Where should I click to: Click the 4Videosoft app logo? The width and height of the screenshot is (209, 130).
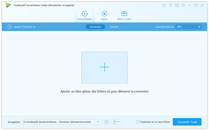point(8,5)
